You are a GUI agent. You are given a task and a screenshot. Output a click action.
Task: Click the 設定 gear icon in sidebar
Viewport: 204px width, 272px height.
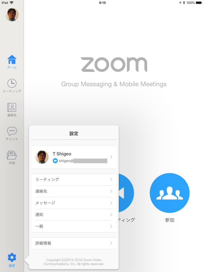[x=12, y=257]
